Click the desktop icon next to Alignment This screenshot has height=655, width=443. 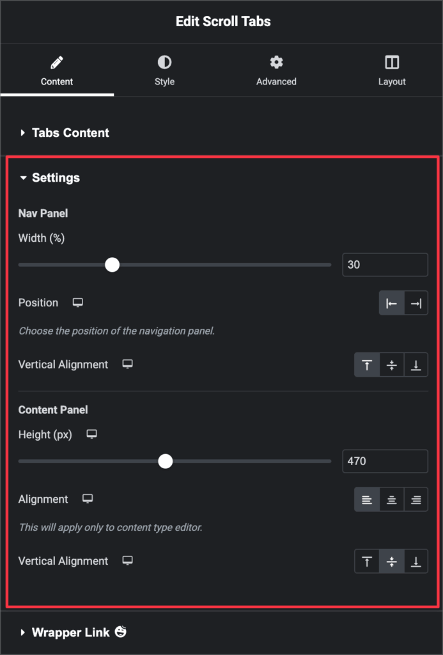click(x=88, y=499)
